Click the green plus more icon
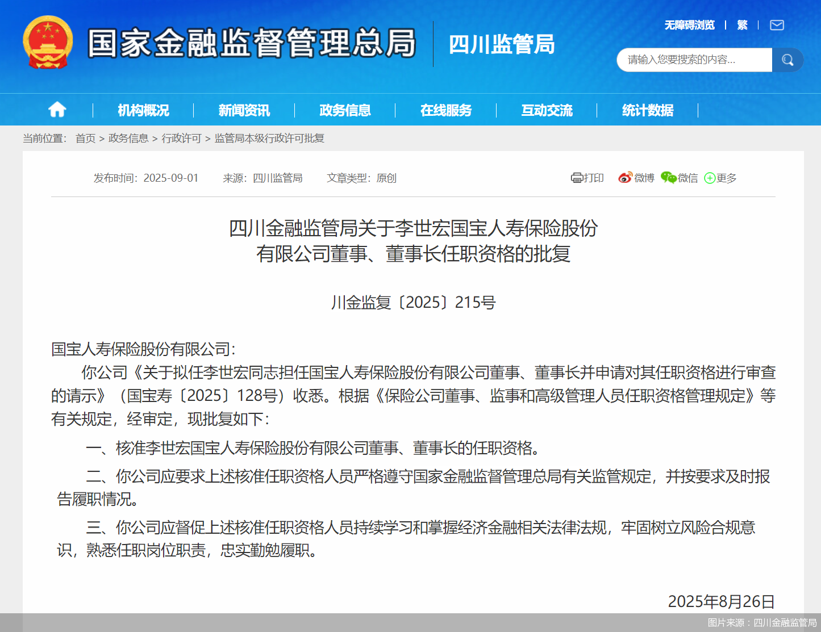821x632 pixels. 710,178
